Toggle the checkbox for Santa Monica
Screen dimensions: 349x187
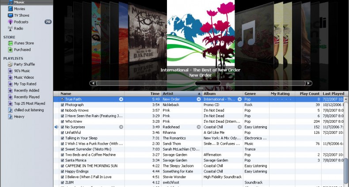point(62,160)
